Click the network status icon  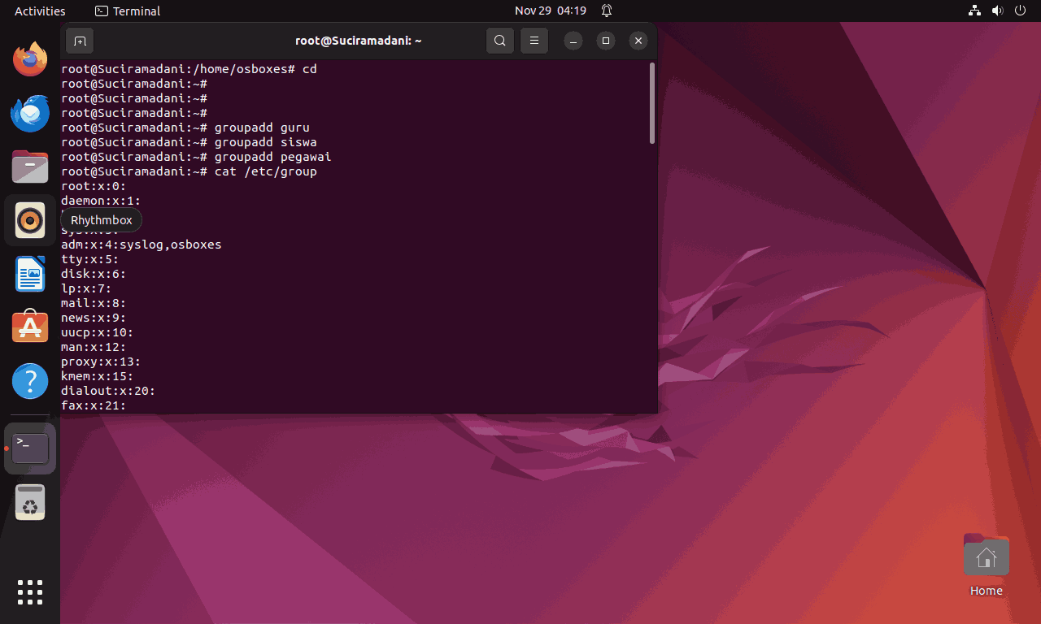pos(974,11)
